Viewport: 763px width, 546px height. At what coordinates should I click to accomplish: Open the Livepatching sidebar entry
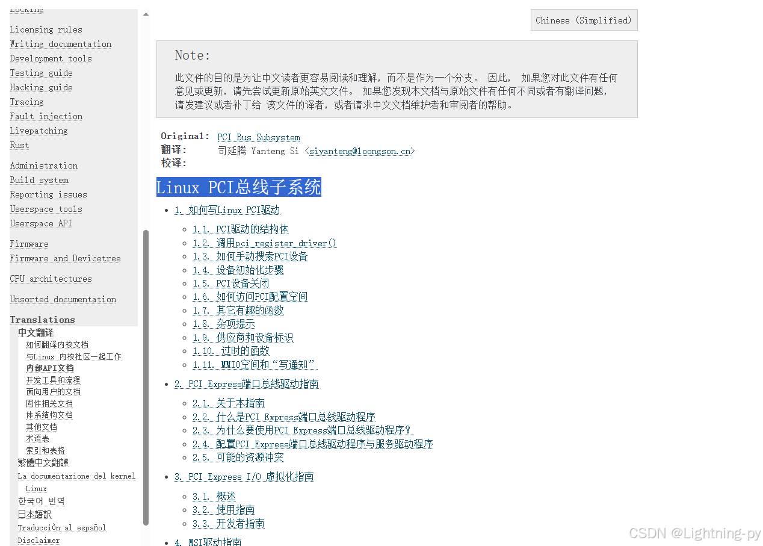(39, 131)
